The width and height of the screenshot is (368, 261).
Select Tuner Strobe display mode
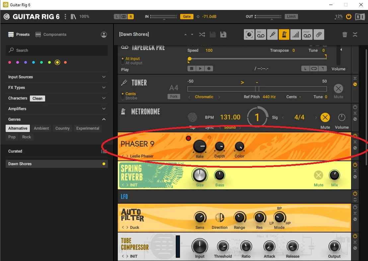(x=131, y=98)
